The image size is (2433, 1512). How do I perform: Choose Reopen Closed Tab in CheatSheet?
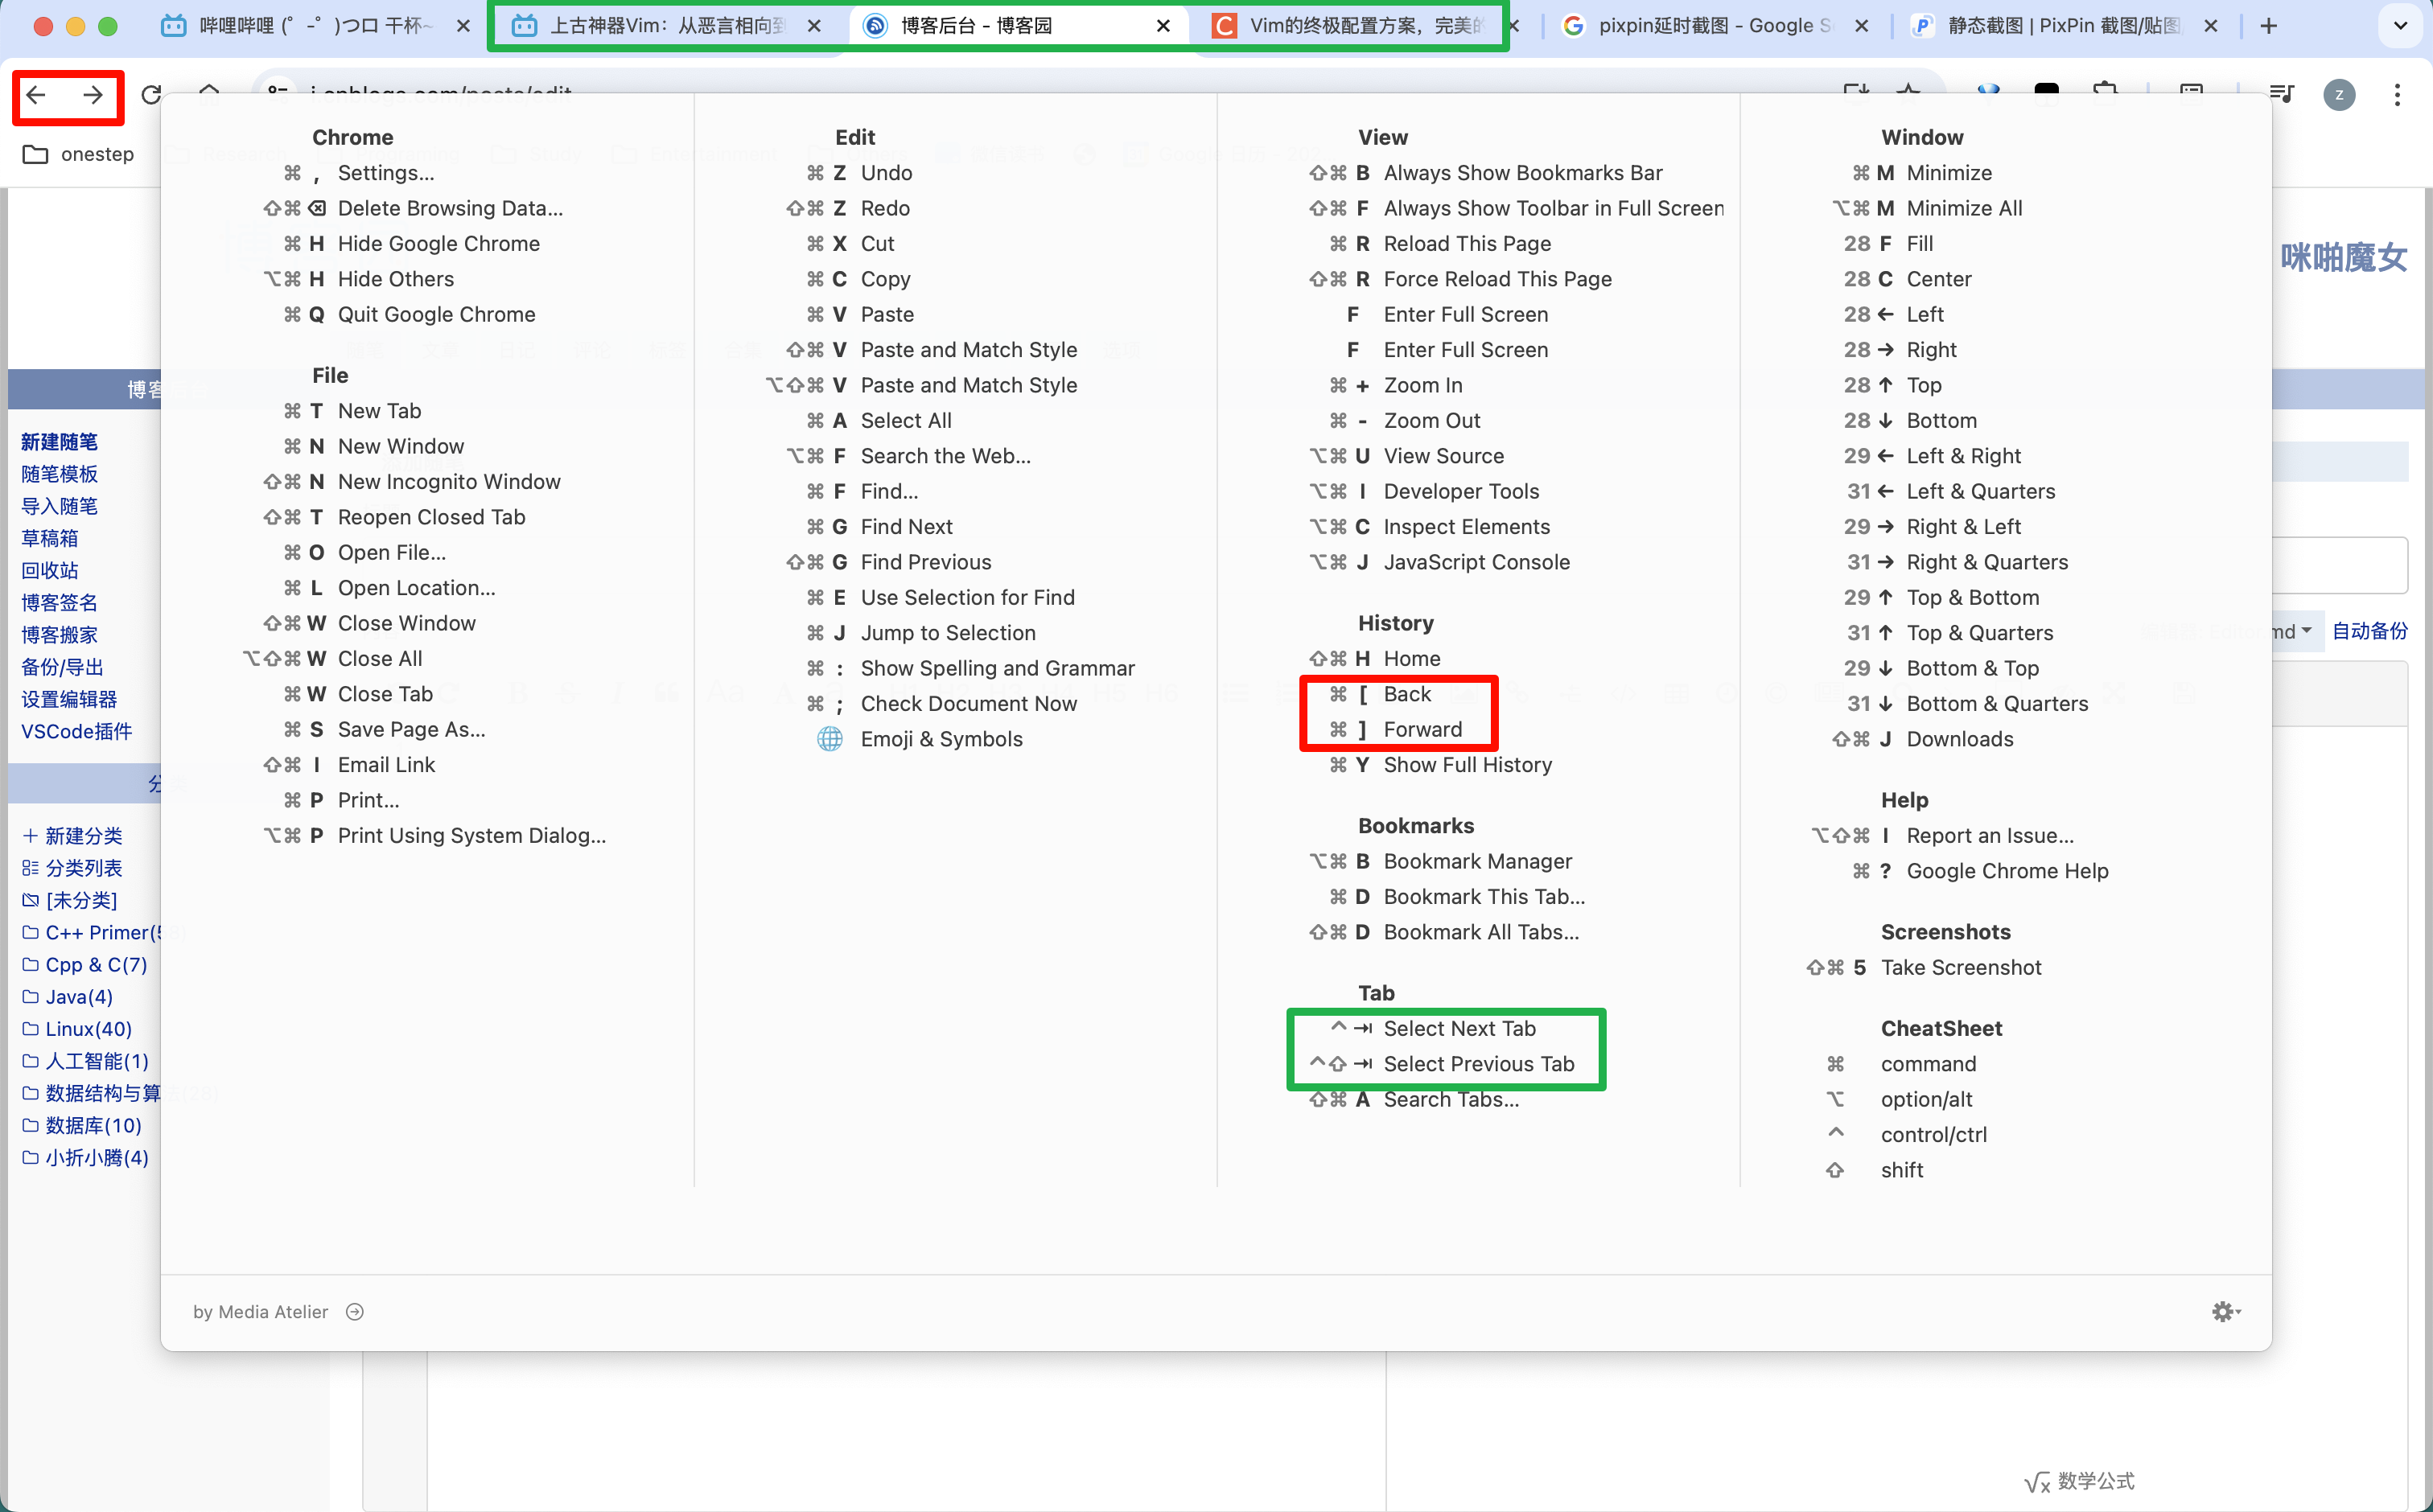[x=431, y=517]
